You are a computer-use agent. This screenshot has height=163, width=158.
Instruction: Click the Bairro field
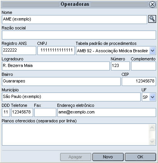pos(61,81)
